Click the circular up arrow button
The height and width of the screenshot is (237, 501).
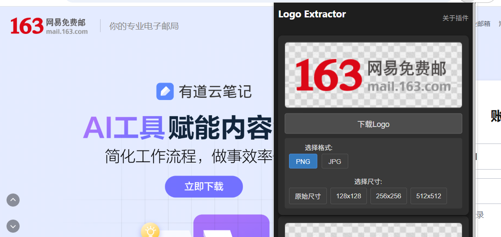coord(13,200)
